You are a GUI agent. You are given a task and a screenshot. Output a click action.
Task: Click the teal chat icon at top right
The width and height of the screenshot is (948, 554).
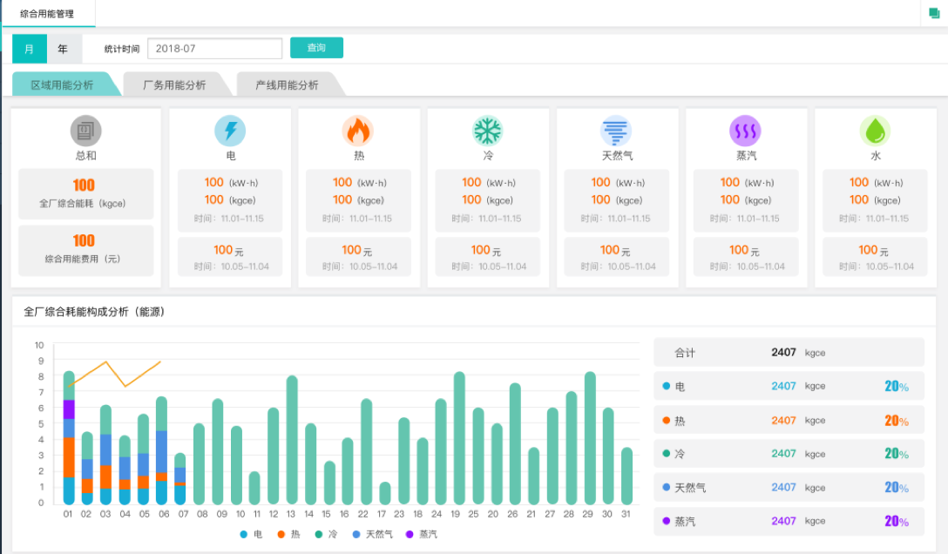pos(934,14)
